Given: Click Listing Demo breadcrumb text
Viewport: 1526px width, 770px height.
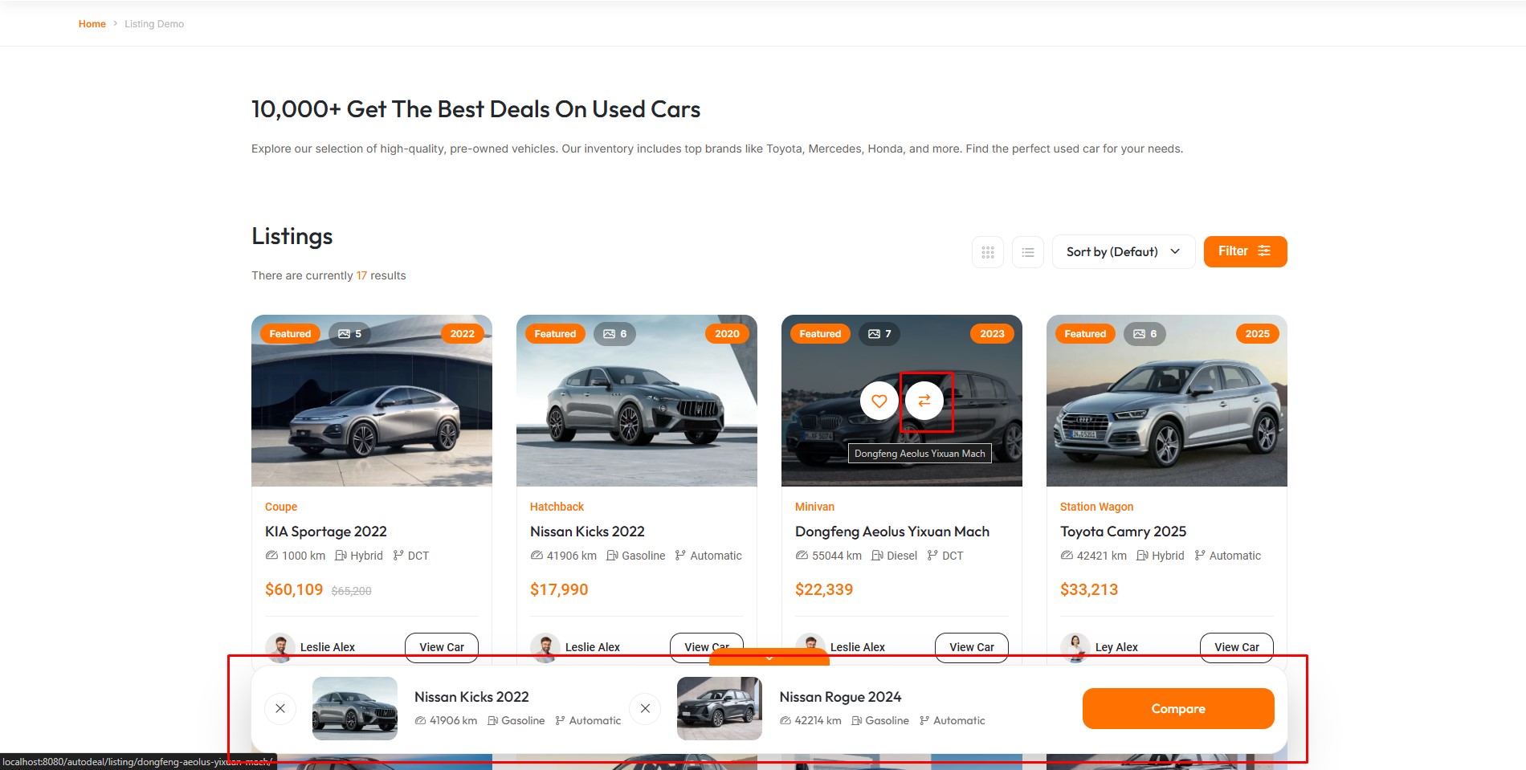Looking at the screenshot, I should (154, 24).
